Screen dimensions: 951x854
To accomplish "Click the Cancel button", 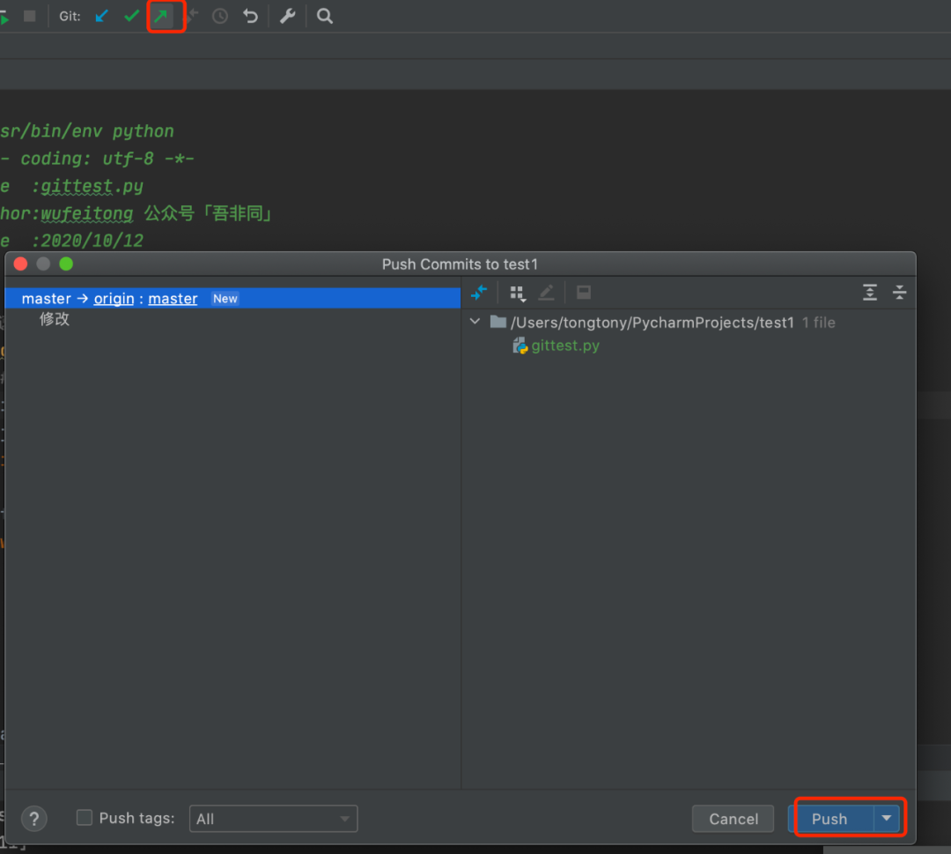I will (733, 819).
